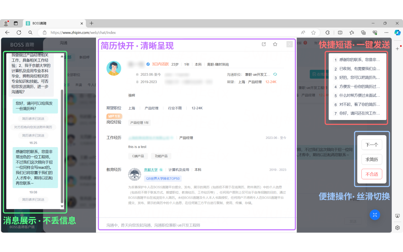This screenshot has height=252, width=403.
Task: Add this page to browser favorites
Action: [x=313, y=32]
